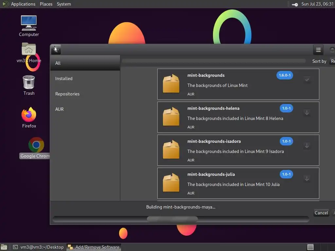Click the build progress bar
335x251 pixels.
point(181,219)
